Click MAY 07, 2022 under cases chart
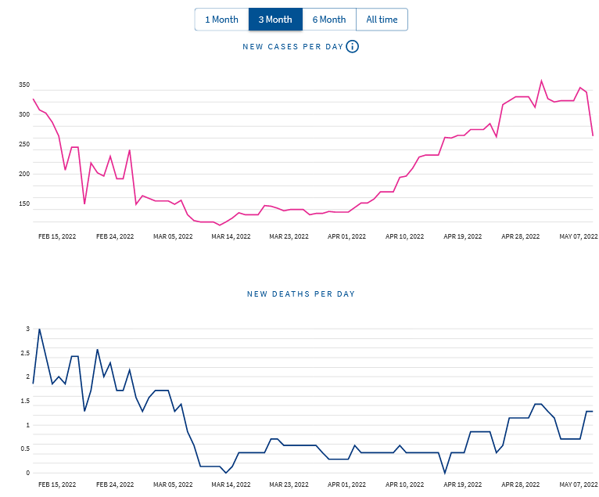 click(579, 236)
